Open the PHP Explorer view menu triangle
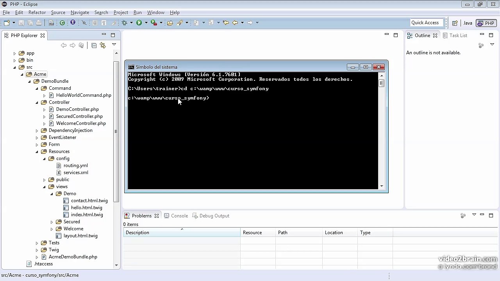Screen dimensions: 500x281 click(x=114, y=44)
